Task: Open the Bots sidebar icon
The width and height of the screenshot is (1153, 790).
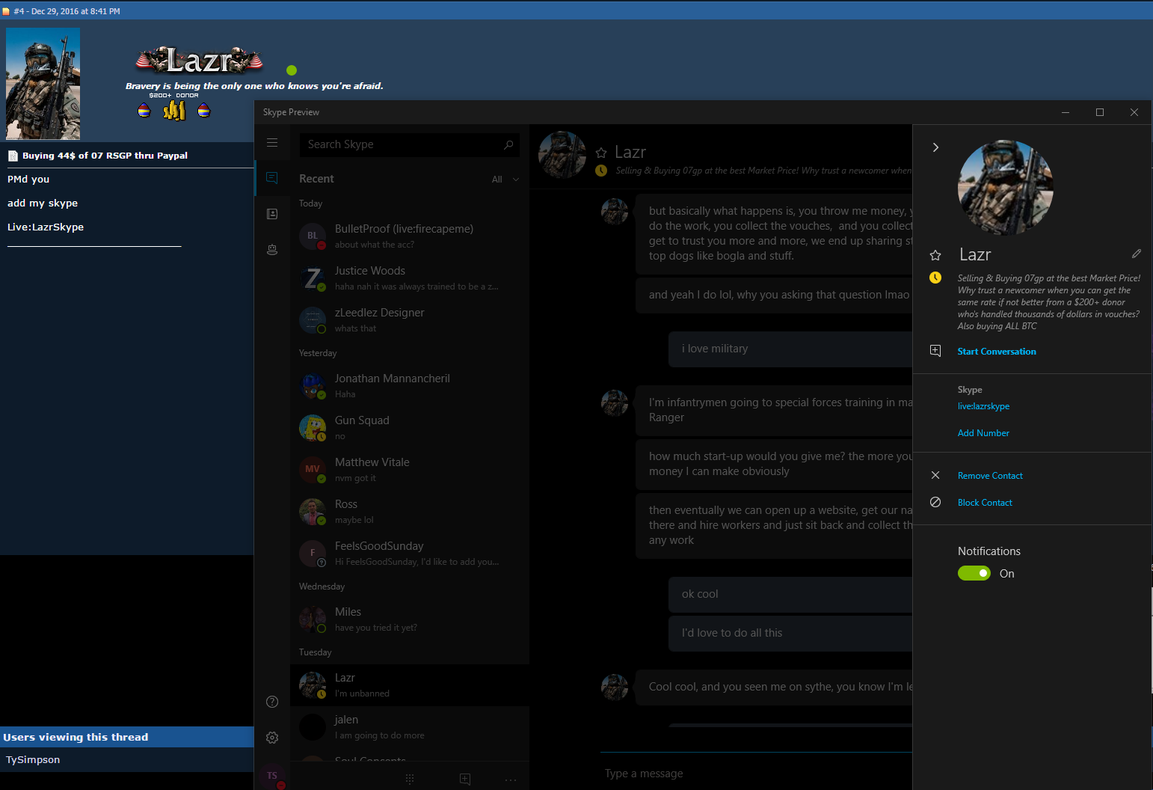Action: tap(272, 250)
